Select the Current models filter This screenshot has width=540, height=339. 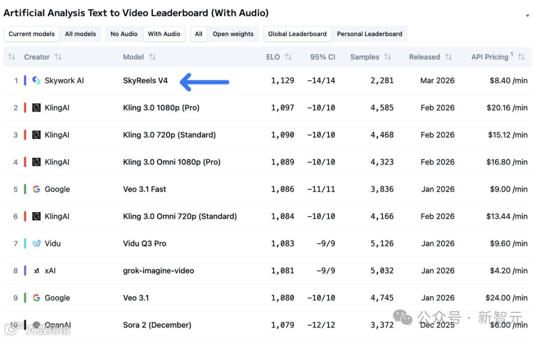[x=31, y=34]
